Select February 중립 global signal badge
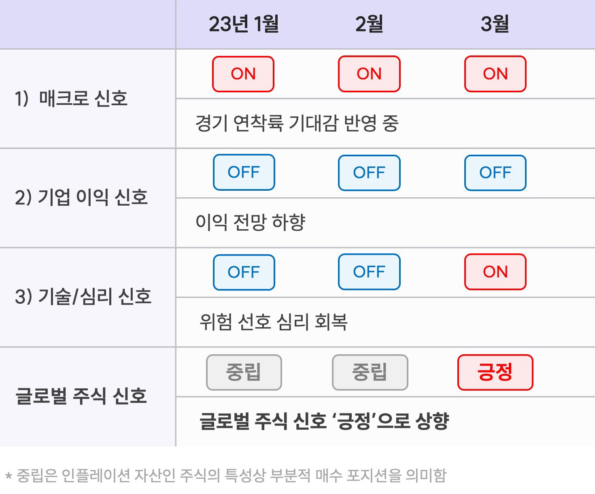This screenshot has height=494, width=595. tap(370, 372)
